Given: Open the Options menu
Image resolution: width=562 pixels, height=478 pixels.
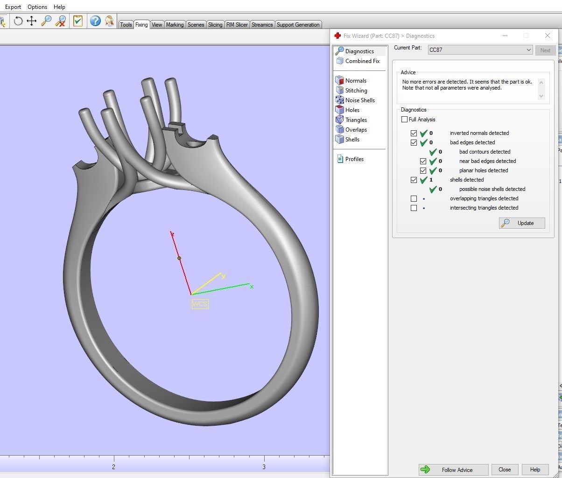Looking at the screenshot, I should 37,7.
